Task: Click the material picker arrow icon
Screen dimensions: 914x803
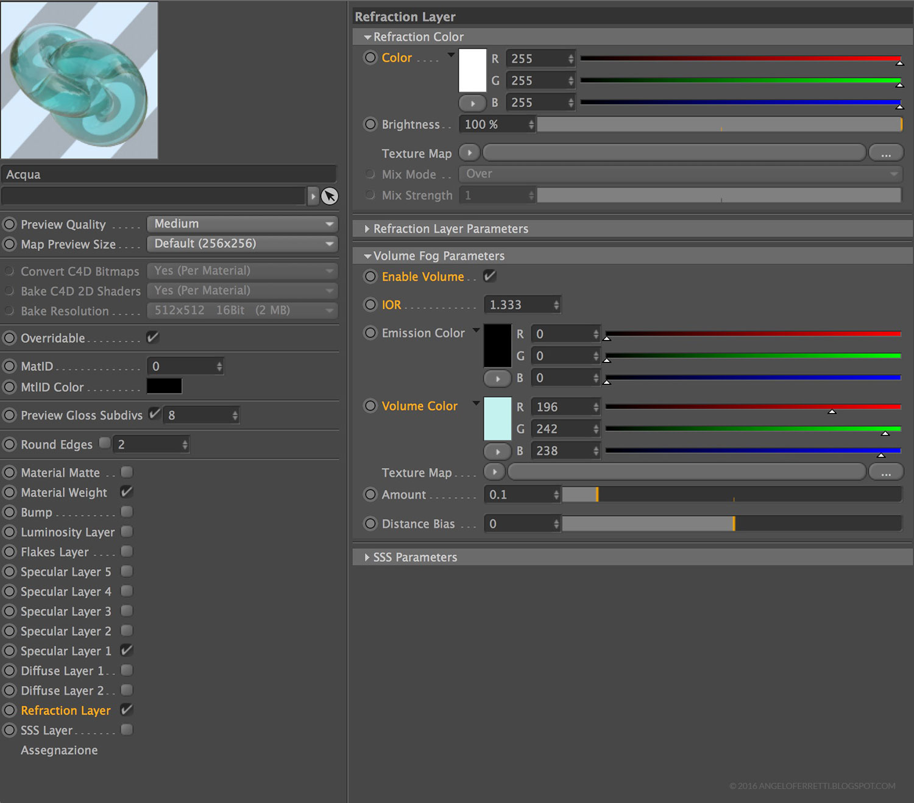Action: pos(330,196)
